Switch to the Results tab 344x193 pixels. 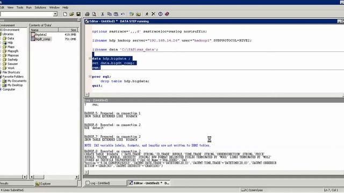point(4,183)
